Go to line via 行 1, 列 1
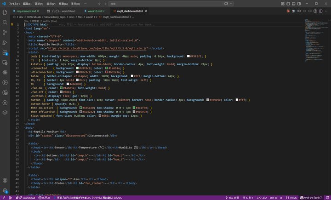Image resolution: width=331 pixels, height=200 pixels. tap(248, 198)
